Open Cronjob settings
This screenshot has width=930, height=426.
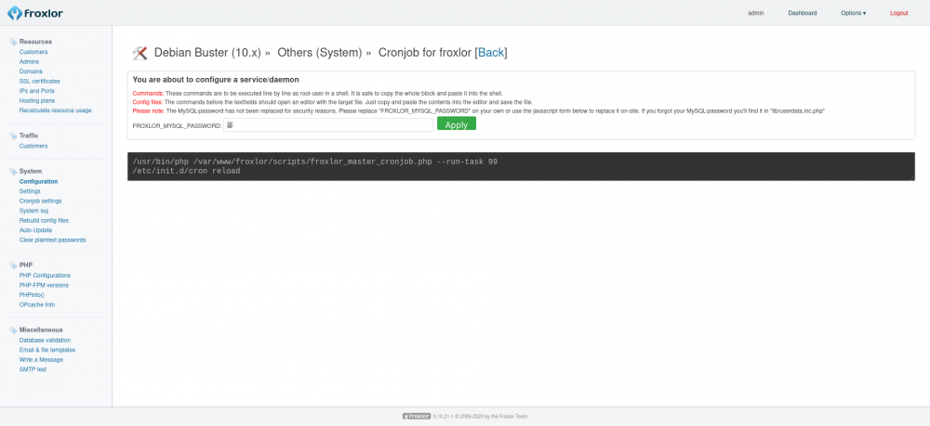[x=40, y=201]
